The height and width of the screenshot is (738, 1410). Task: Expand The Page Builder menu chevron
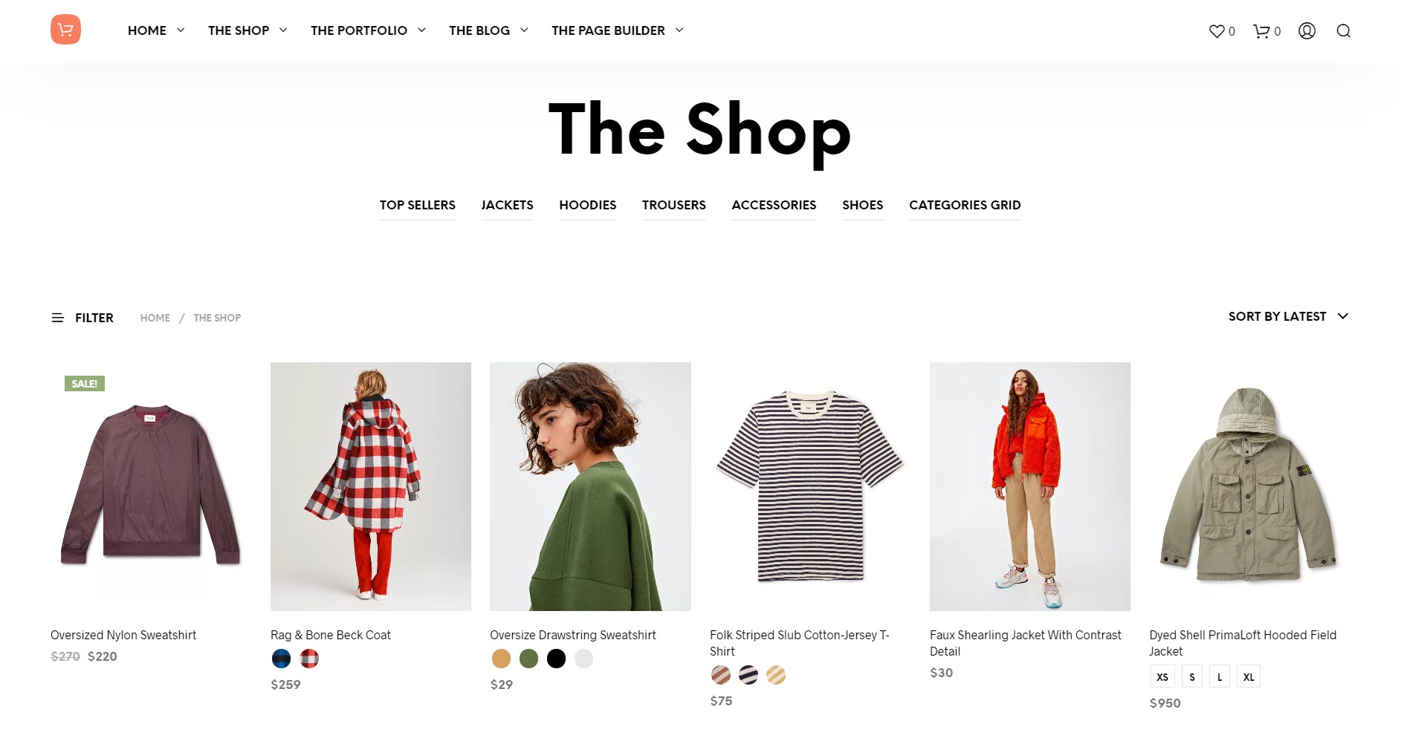[x=679, y=30]
